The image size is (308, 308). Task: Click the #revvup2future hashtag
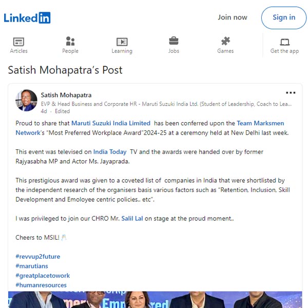[x=37, y=257]
